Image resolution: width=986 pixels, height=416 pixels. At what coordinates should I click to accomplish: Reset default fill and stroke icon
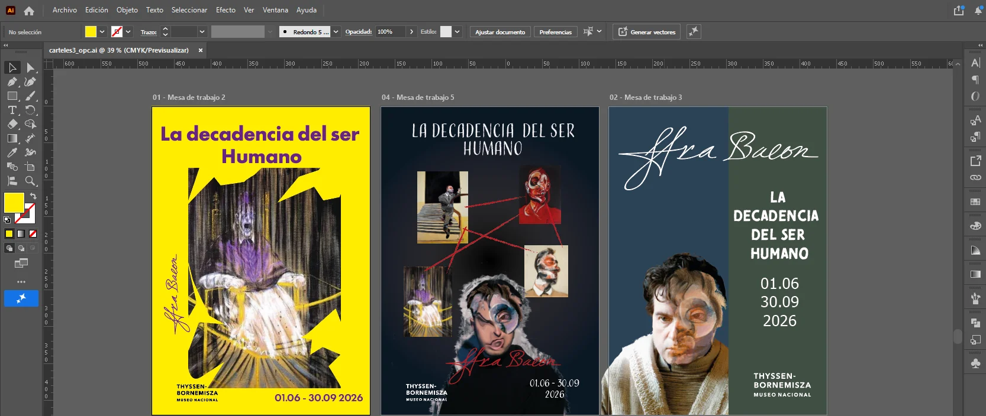[7, 219]
